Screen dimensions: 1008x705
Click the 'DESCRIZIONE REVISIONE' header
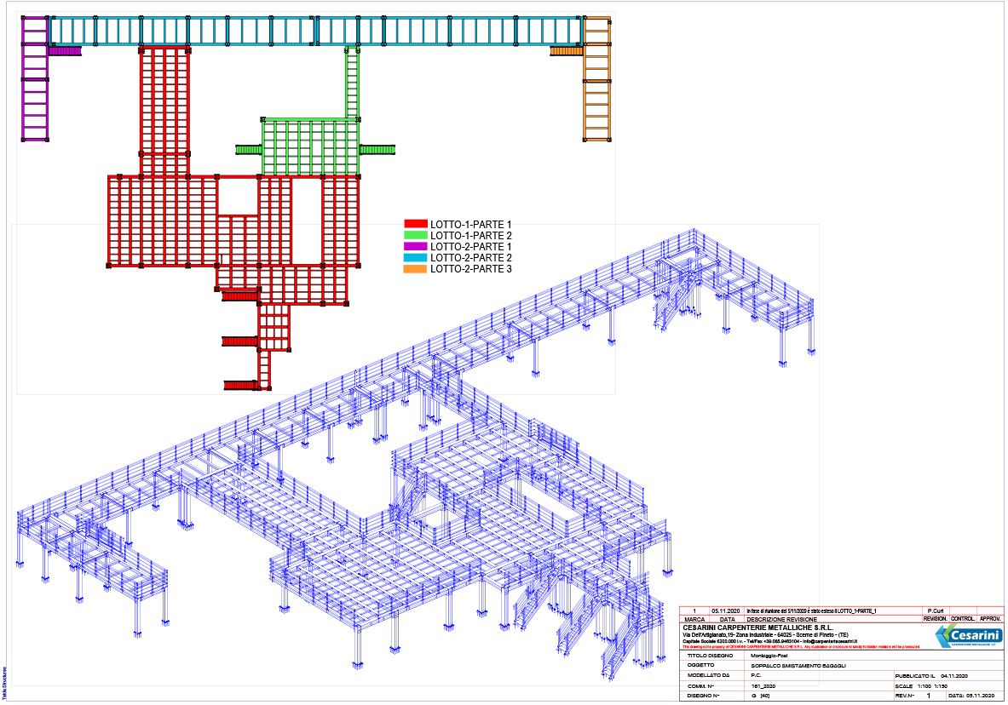(x=781, y=620)
